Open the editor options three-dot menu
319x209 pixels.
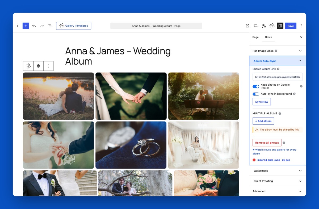pyautogui.click(x=301, y=26)
